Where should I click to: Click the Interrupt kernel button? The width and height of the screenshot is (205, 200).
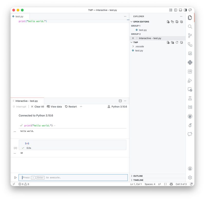(20, 107)
